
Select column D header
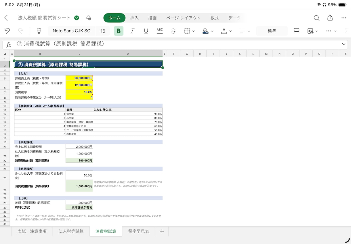click(x=128, y=54)
